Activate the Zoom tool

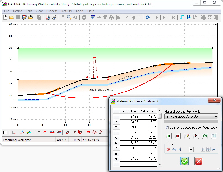pyautogui.click(x=69, y=17)
